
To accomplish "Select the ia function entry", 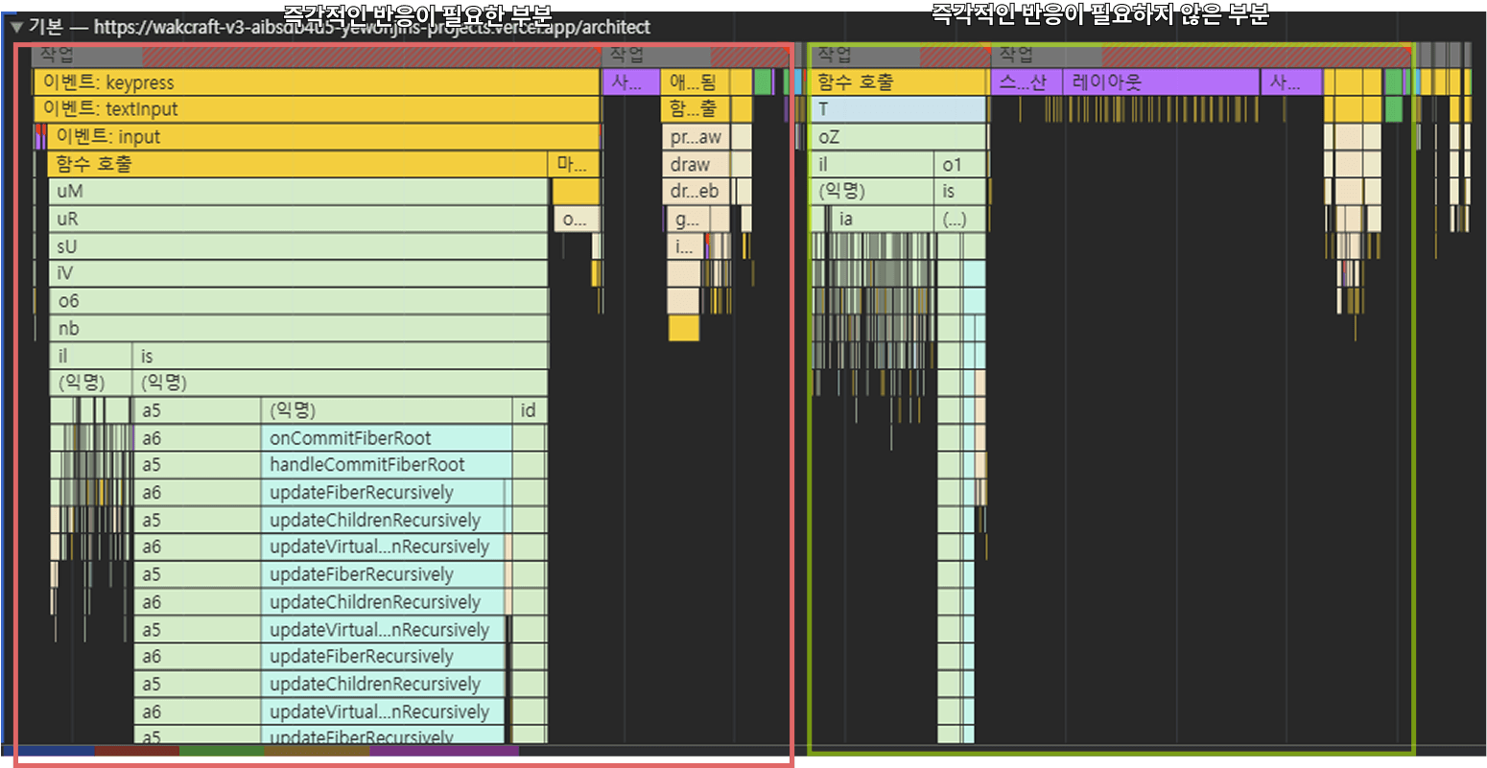I will [883, 219].
